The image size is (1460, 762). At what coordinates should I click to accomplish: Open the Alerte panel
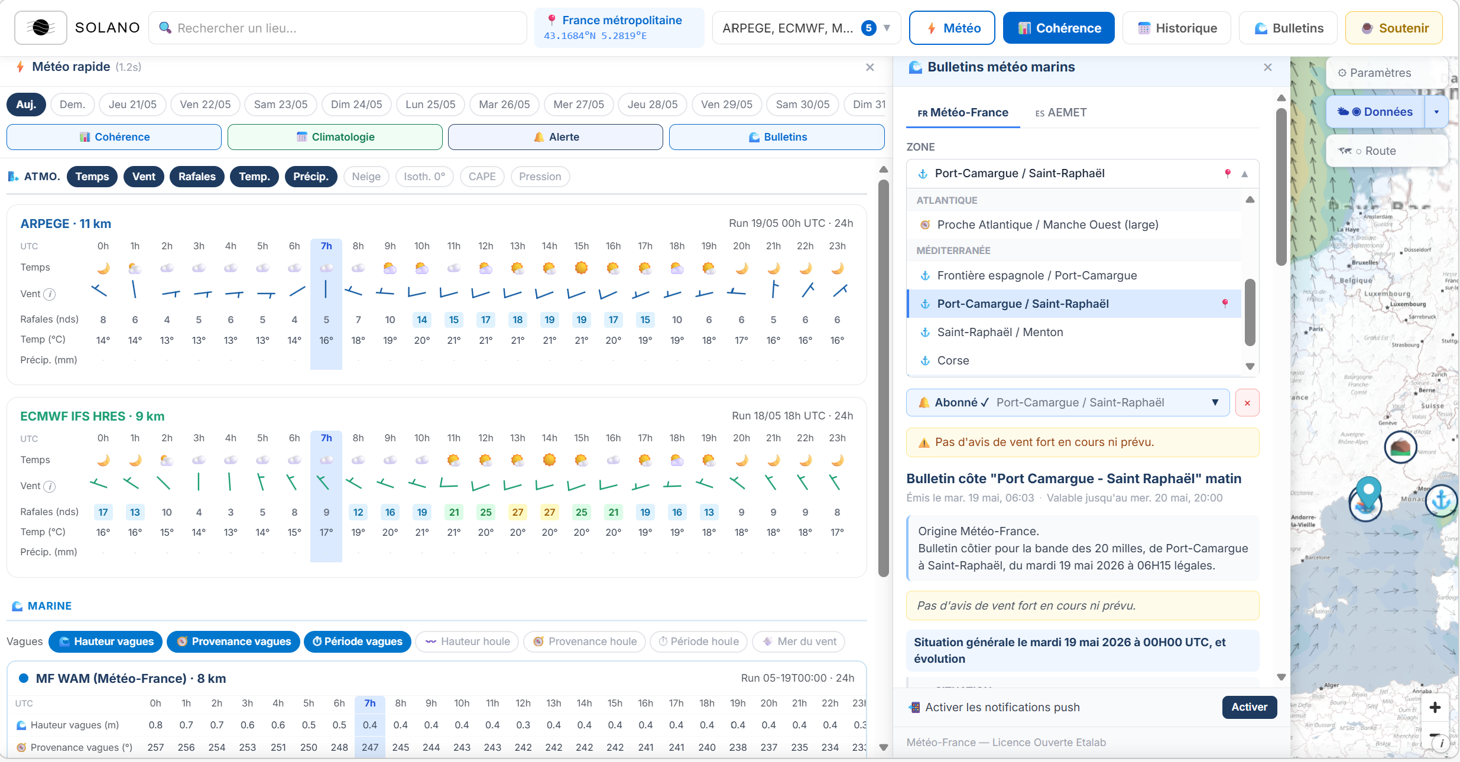[x=556, y=137]
